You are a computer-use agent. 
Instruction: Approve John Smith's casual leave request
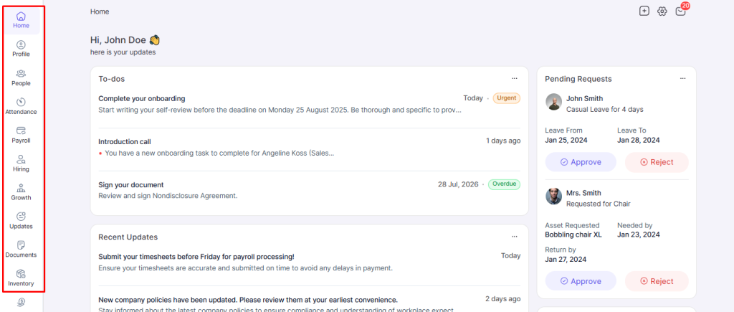pyautogui.click(x=581, y=162)
